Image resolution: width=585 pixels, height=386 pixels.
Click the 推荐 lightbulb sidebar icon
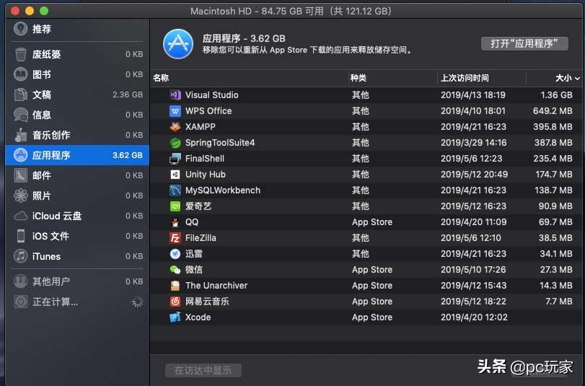20,29
